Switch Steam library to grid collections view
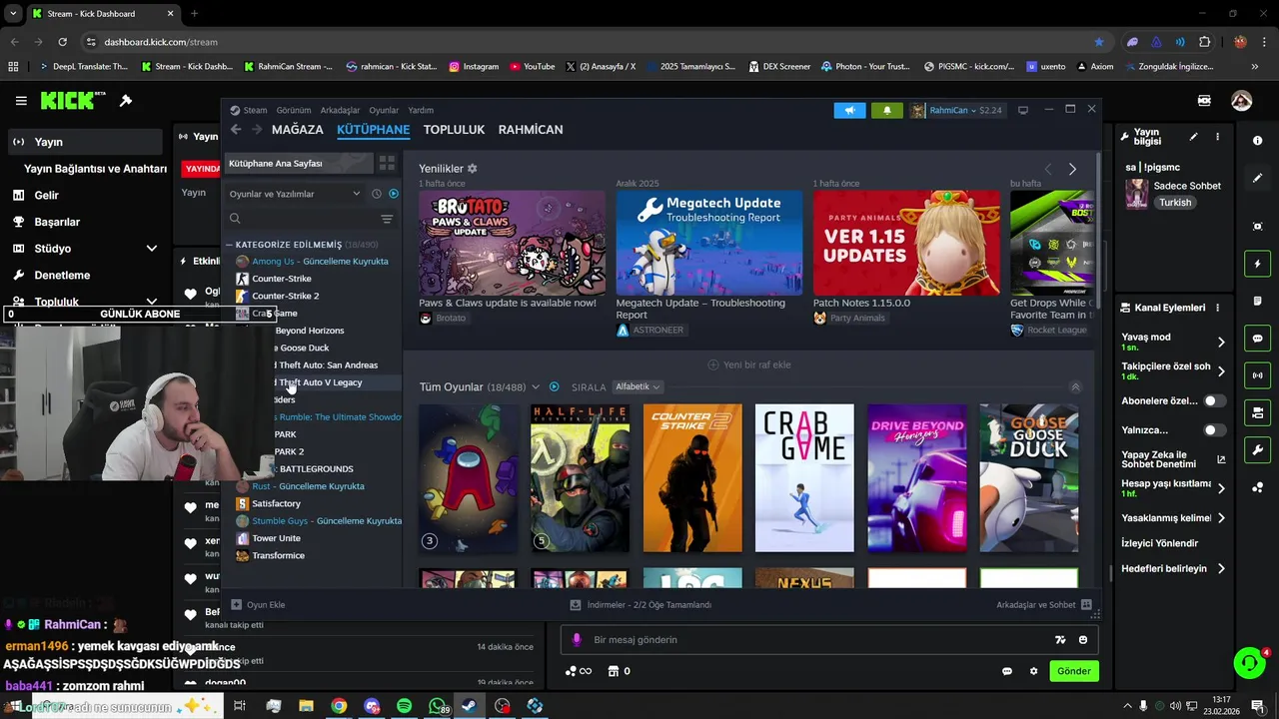Screen dimensions: 1279x719 [387, 163]
